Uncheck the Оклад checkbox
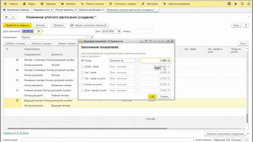Image resolution: width=253 pixels, height=142 pixels. click(82, 60)
